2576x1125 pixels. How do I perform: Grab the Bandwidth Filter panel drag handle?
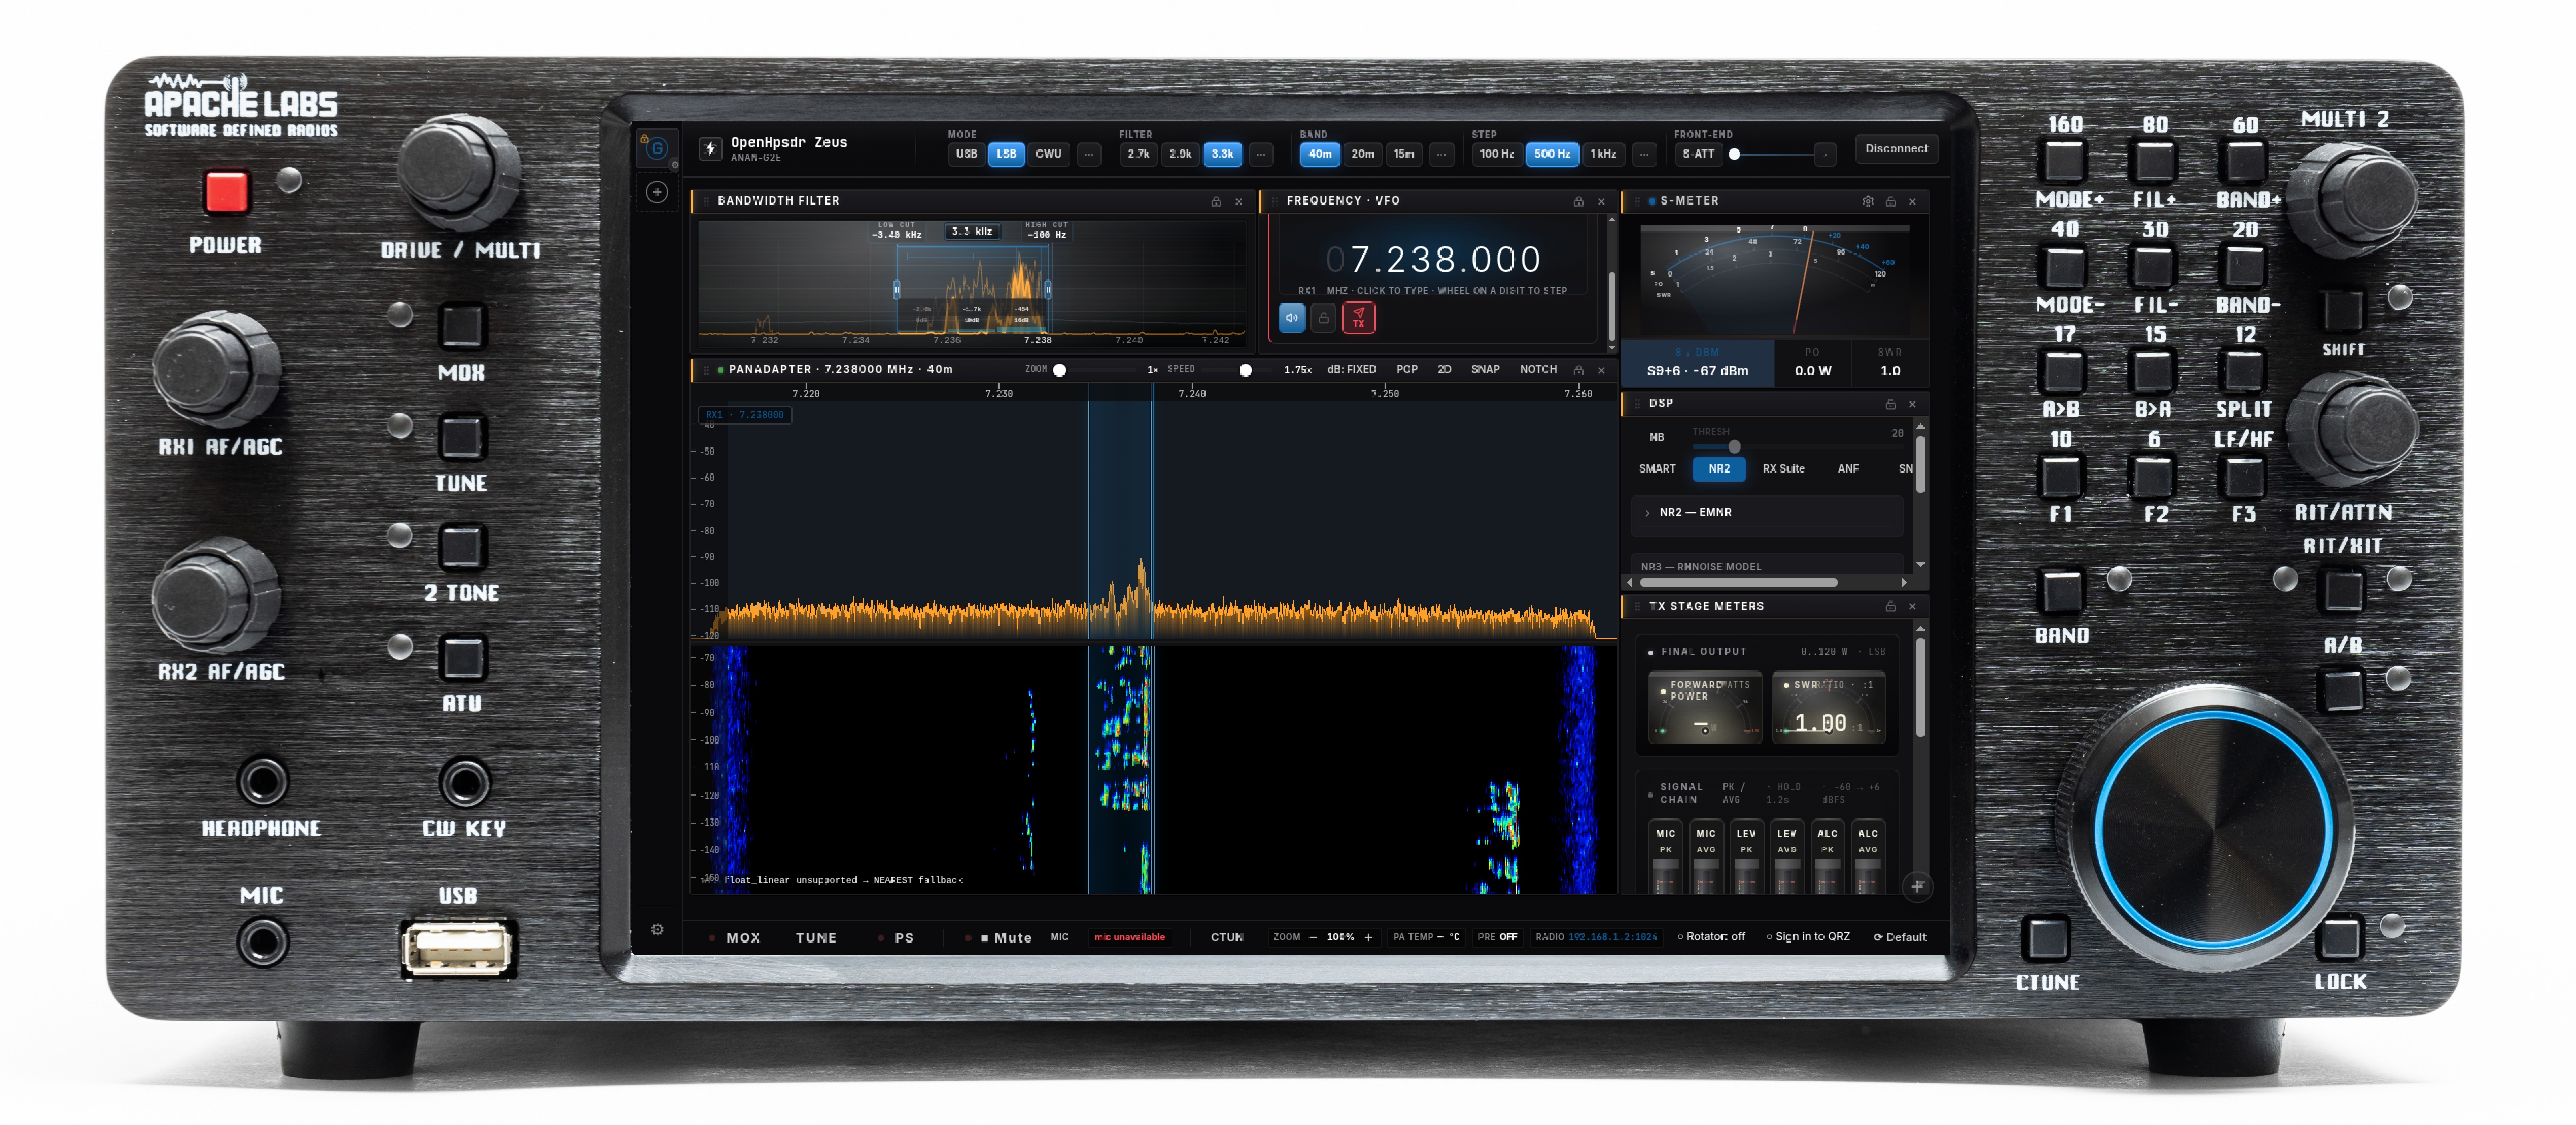pos(706,202)
